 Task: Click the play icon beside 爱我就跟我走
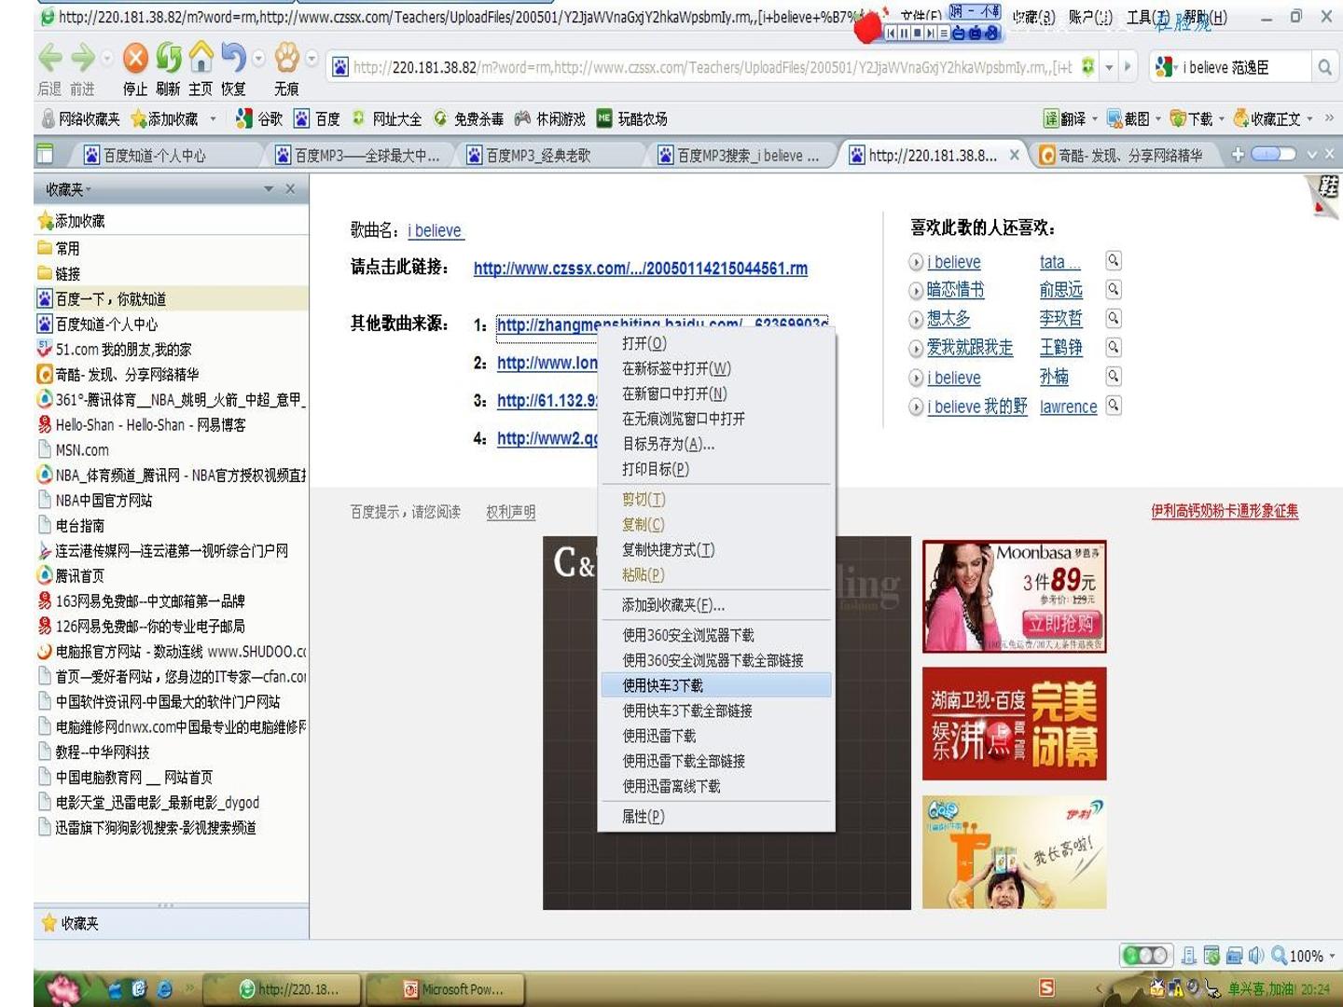(x=916, y=349)
